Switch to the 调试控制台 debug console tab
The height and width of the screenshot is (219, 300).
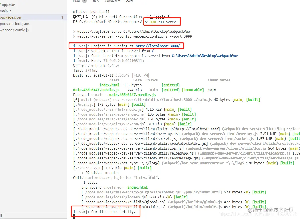[x=113, y=1]
